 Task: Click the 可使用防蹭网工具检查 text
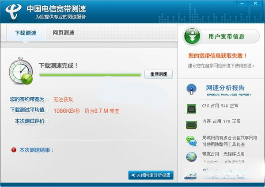[223, 145]
